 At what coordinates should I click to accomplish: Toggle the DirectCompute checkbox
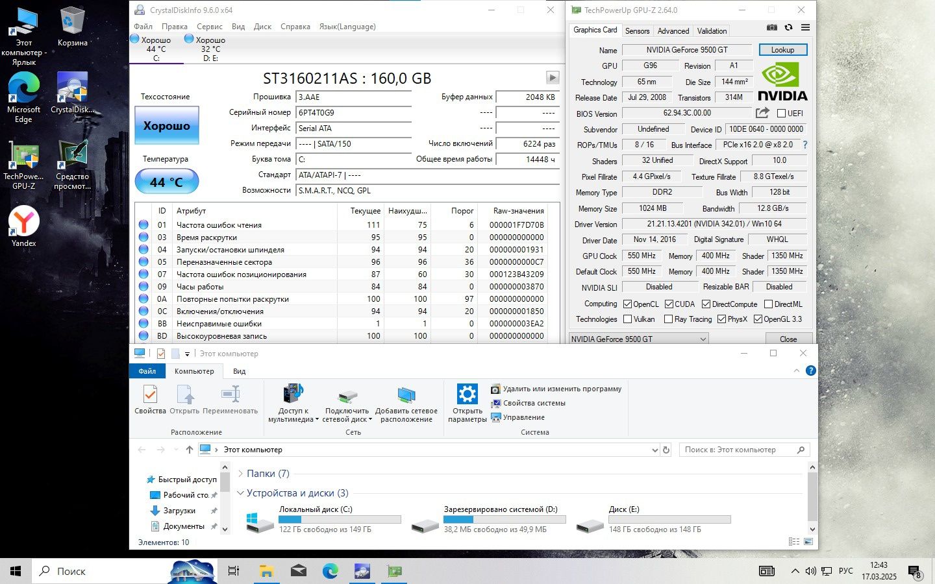click(x=706, y=304)
